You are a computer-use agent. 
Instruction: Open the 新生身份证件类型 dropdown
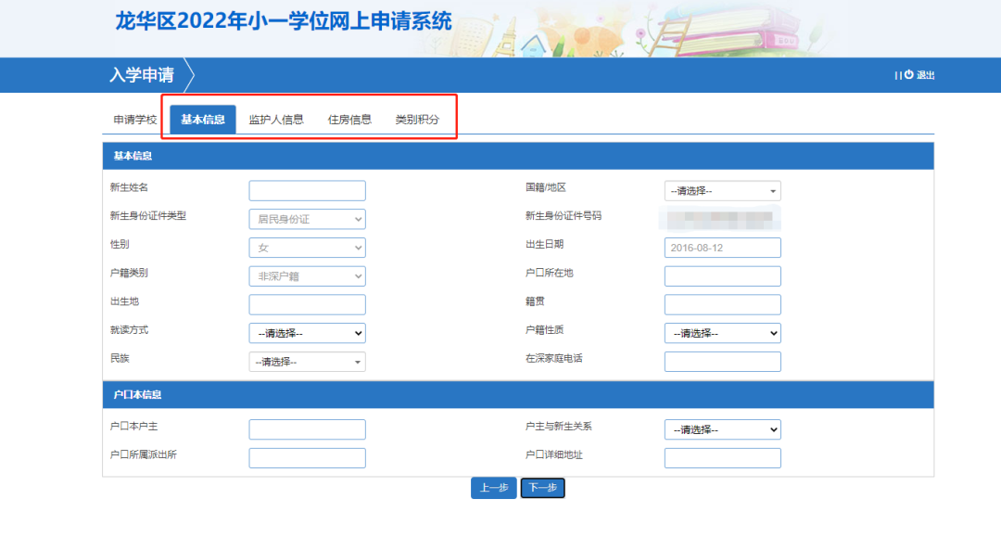(307, 219)
